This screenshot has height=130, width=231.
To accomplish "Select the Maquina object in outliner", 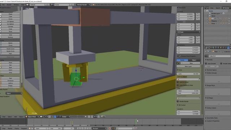I will [214, 21].
